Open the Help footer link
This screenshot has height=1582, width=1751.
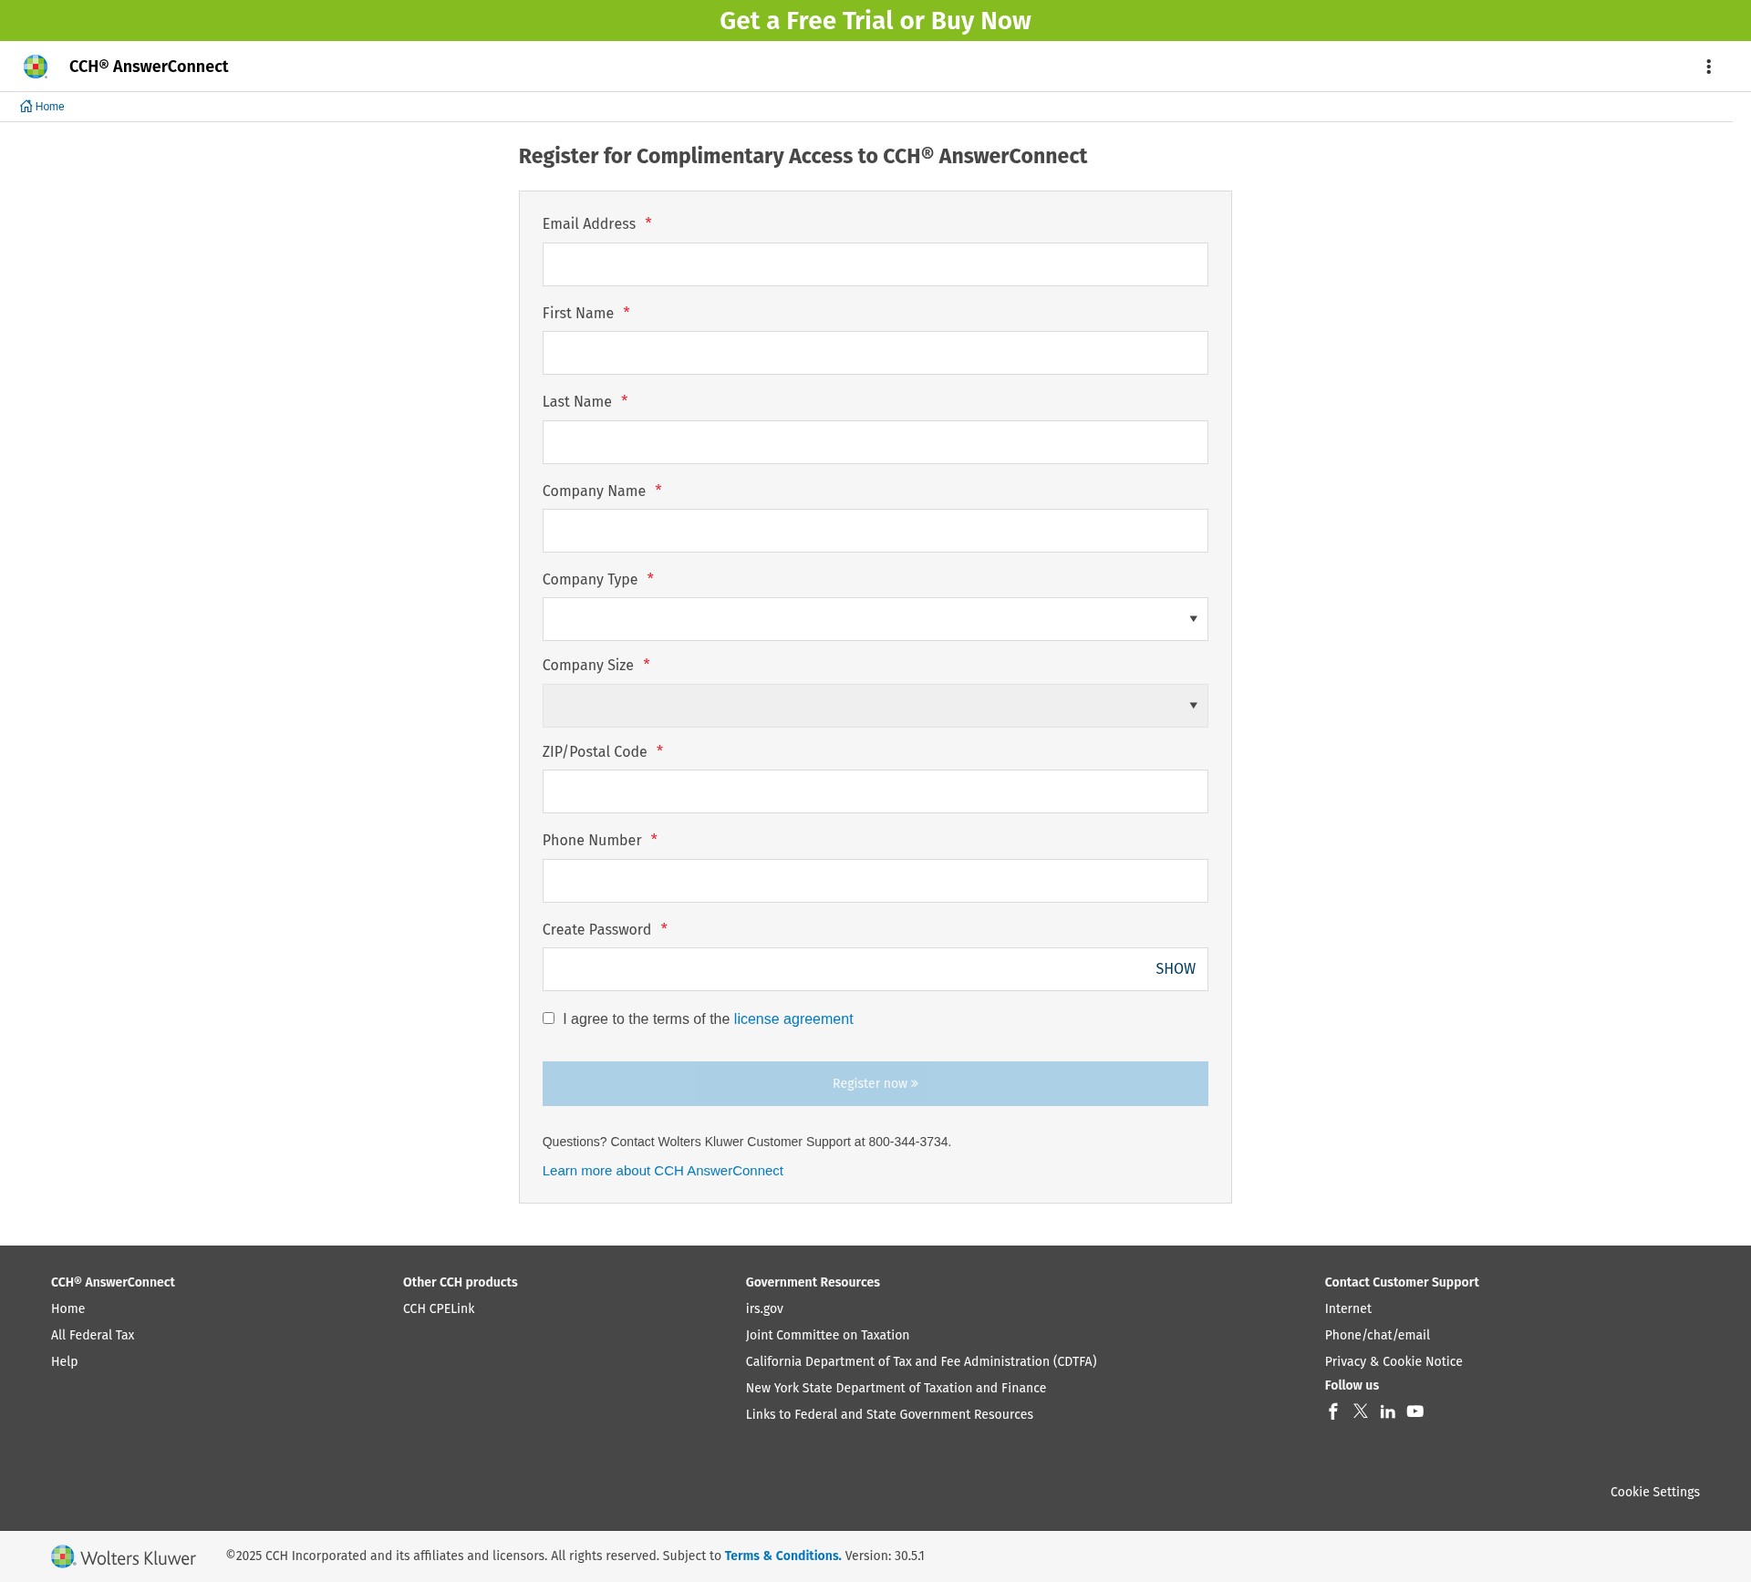(x=64, y=1361)
